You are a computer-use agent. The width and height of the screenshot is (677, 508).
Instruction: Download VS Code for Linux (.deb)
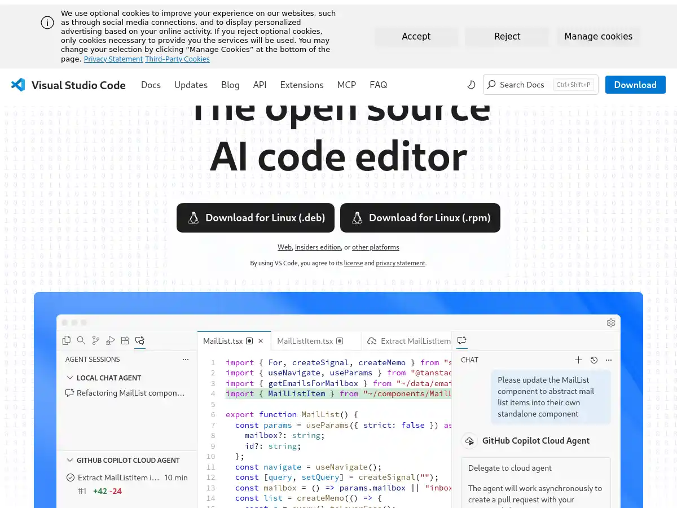coord(255,218)
